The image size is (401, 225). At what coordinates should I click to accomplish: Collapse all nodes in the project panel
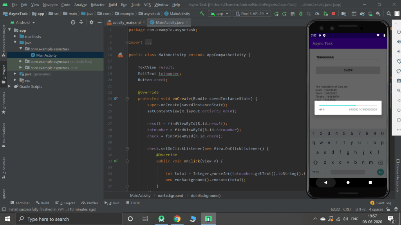tap(81, 23)
